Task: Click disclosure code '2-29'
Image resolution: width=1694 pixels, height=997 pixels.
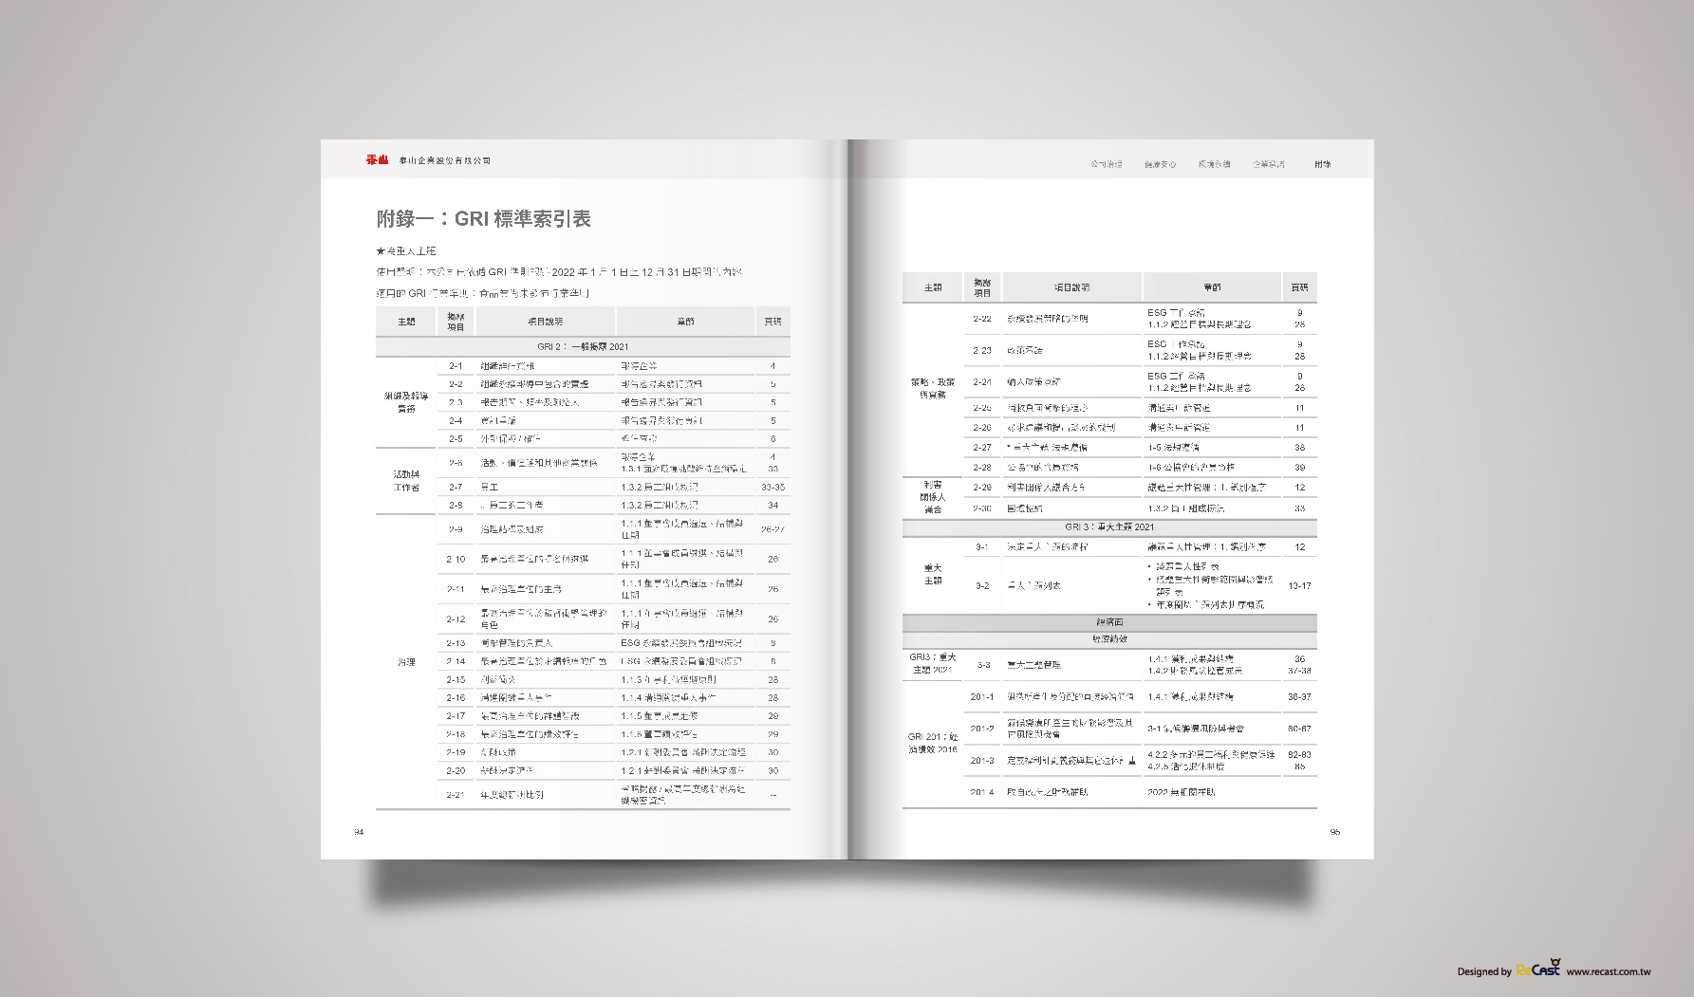Action: point(981,488)
